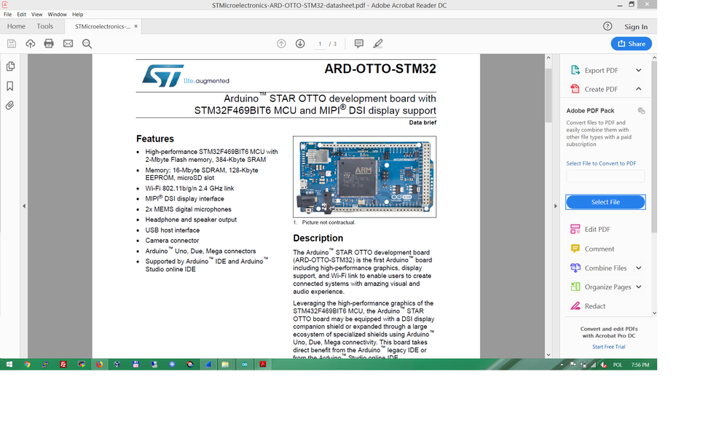
Task: Open the Organize Pages tool
Action: (x=608, y=287)
